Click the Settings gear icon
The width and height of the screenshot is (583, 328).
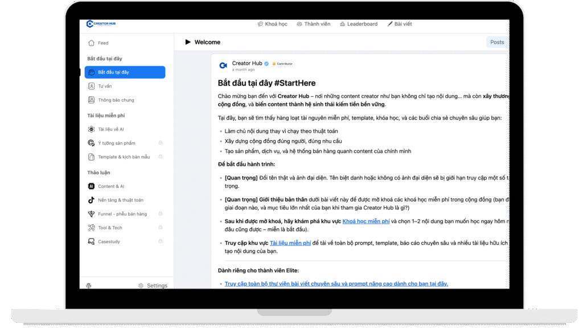[141, 286]
